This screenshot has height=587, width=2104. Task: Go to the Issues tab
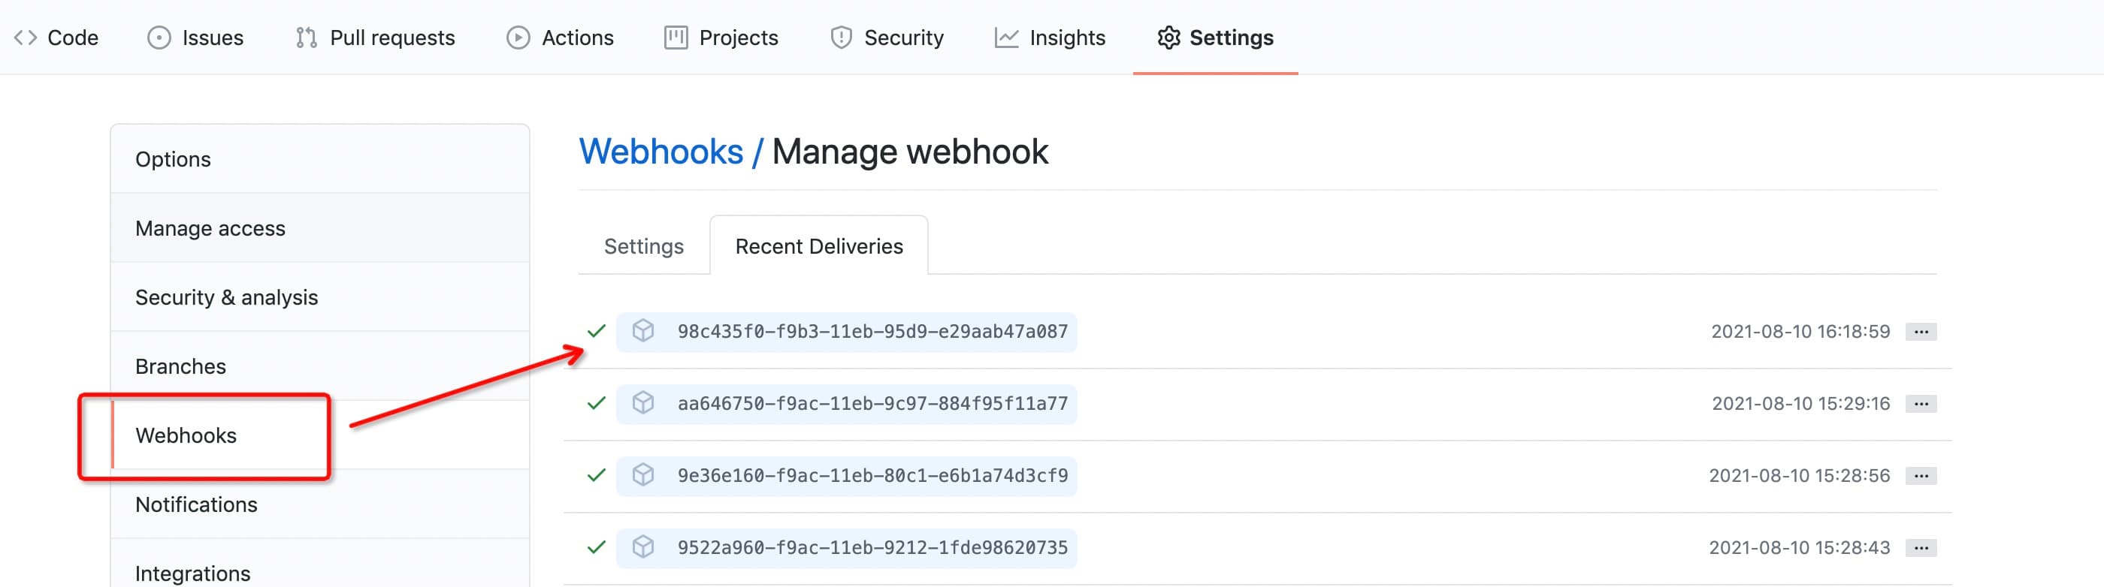pyautogui.click(x=195, y=38)
